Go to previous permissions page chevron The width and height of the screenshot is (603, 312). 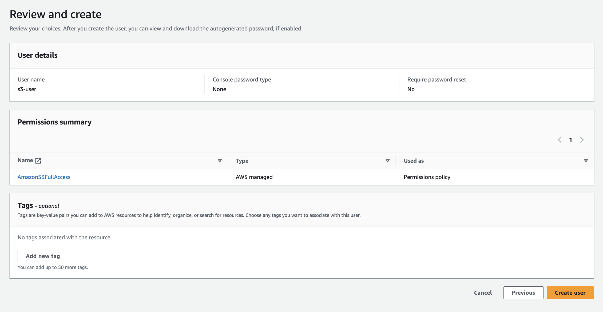[560, 140]
